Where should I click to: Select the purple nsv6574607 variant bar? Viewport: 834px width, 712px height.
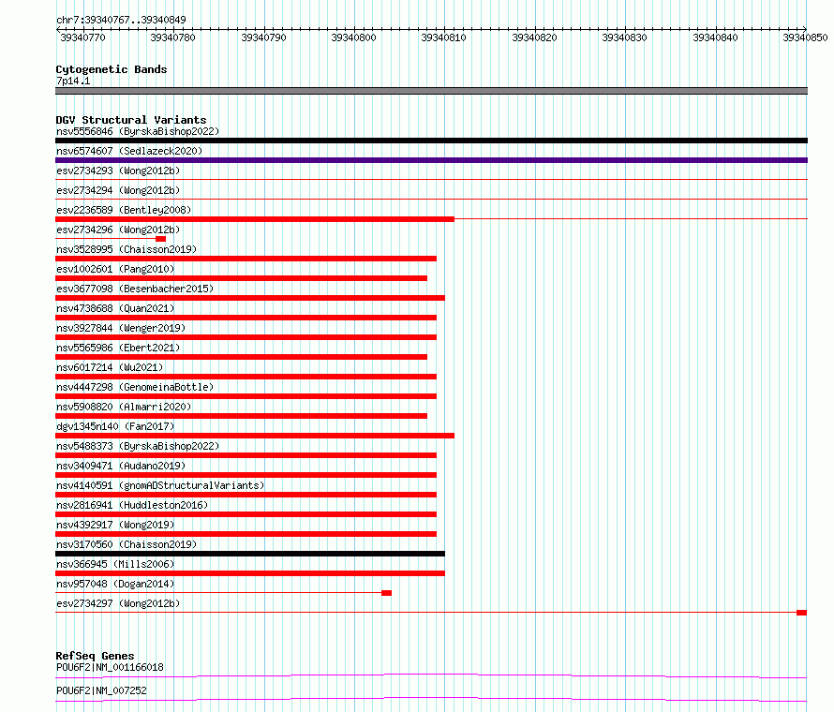tap(431, 160)
